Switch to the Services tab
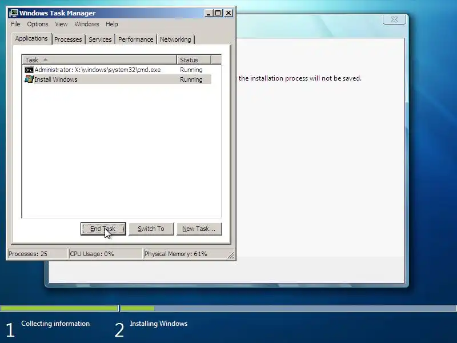457x343 pixels. [x=100, y=39]
